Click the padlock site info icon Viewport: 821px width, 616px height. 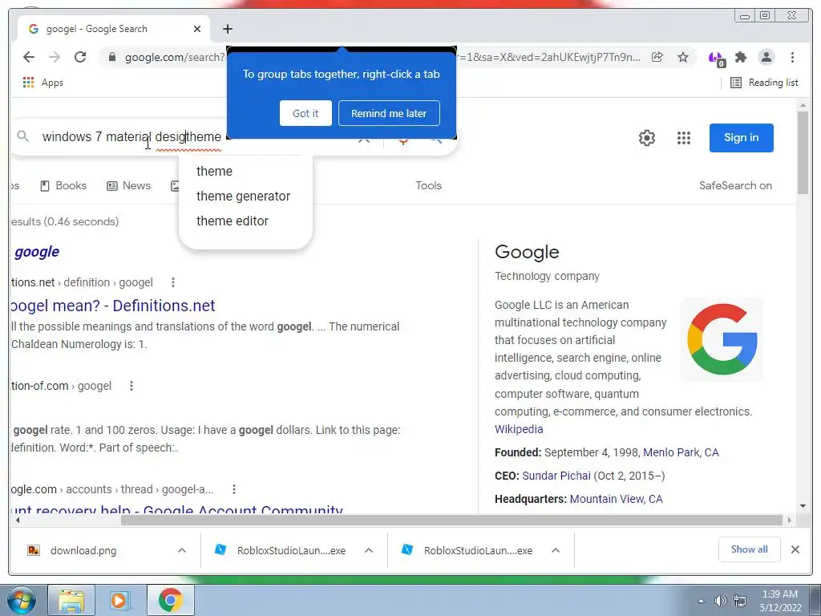click(x=112, y=57)
